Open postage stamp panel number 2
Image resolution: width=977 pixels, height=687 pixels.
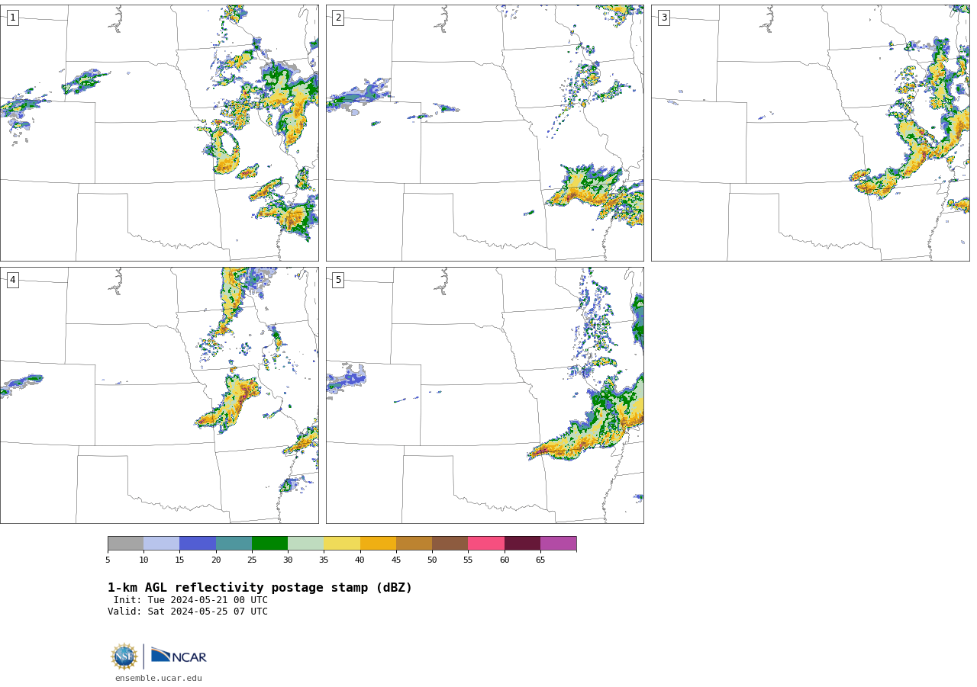point(485,133)
